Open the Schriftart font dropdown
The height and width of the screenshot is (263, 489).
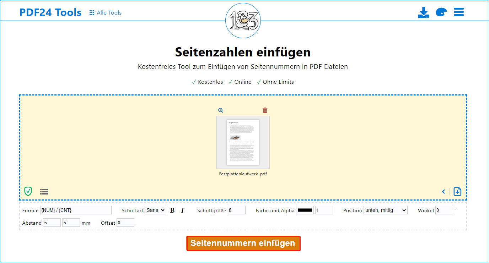[x=155, y=210]
